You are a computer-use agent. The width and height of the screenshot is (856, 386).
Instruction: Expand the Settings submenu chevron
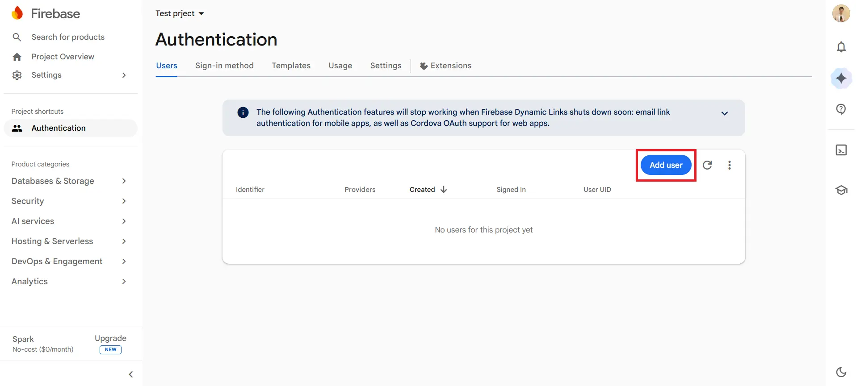coord(124,75)
